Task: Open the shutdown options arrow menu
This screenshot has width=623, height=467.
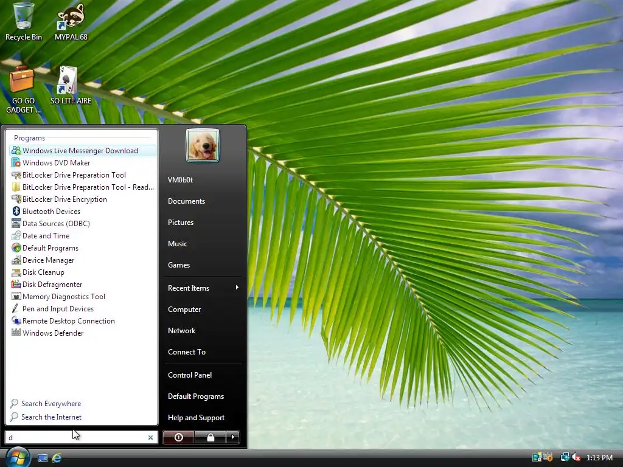Action: pyautogui.click(x=233, y=437)
